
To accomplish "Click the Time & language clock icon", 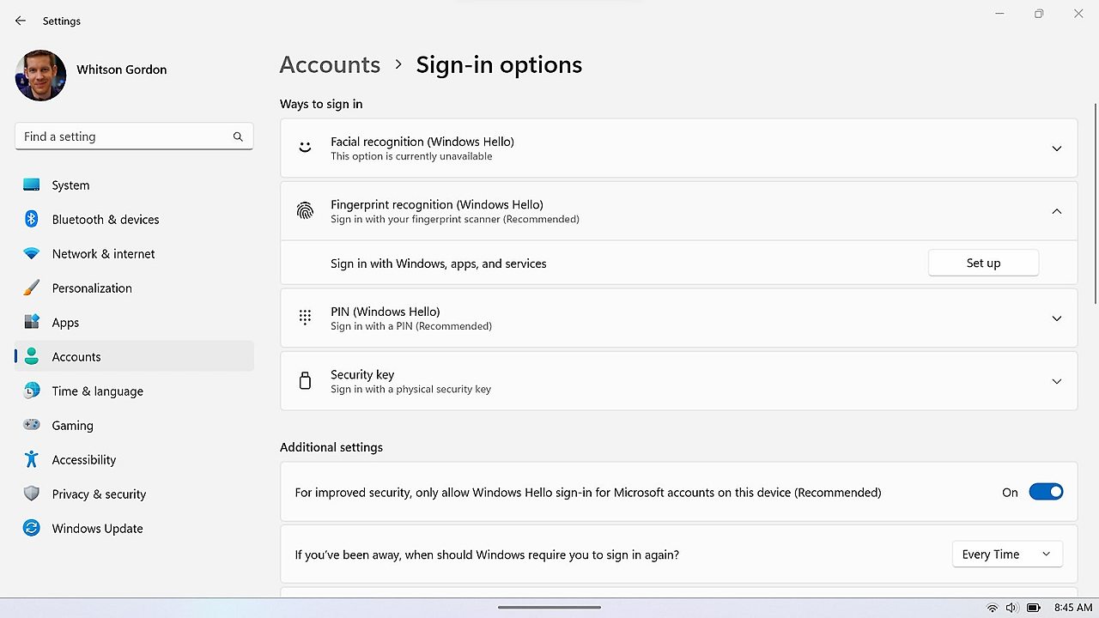I will tap(32, 391).
